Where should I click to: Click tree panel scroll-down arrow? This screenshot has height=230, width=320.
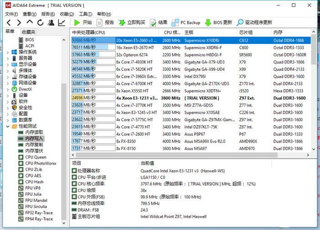coord(63,223)
